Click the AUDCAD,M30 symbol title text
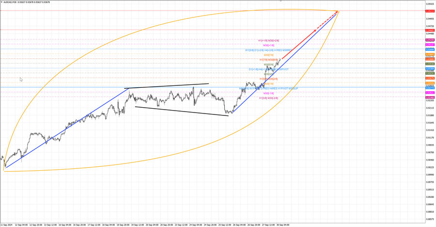The image size is (436, 227). (x=10, y=2)
